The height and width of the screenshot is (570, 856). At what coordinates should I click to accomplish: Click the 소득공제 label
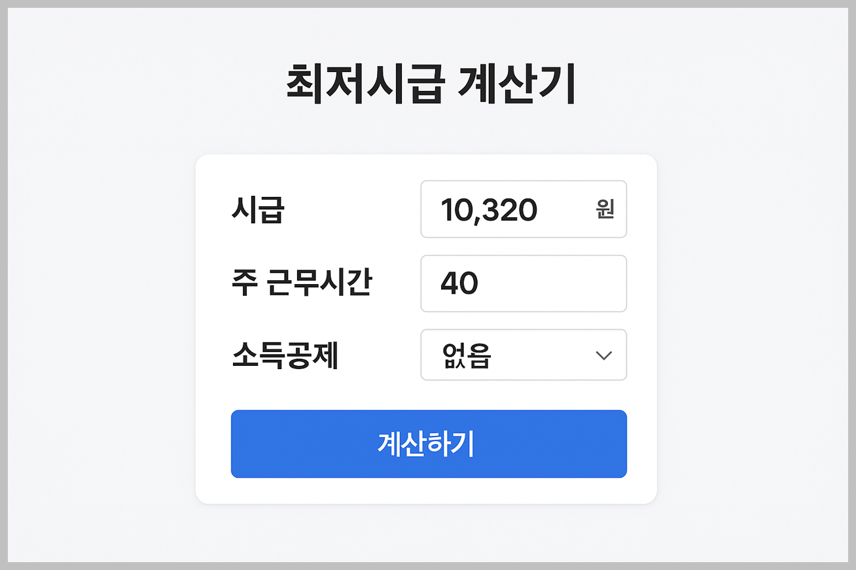285,355
